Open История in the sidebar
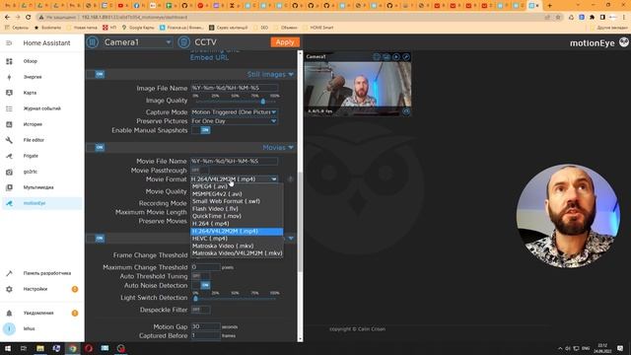The image size is (631, 355). pos(41,124)
